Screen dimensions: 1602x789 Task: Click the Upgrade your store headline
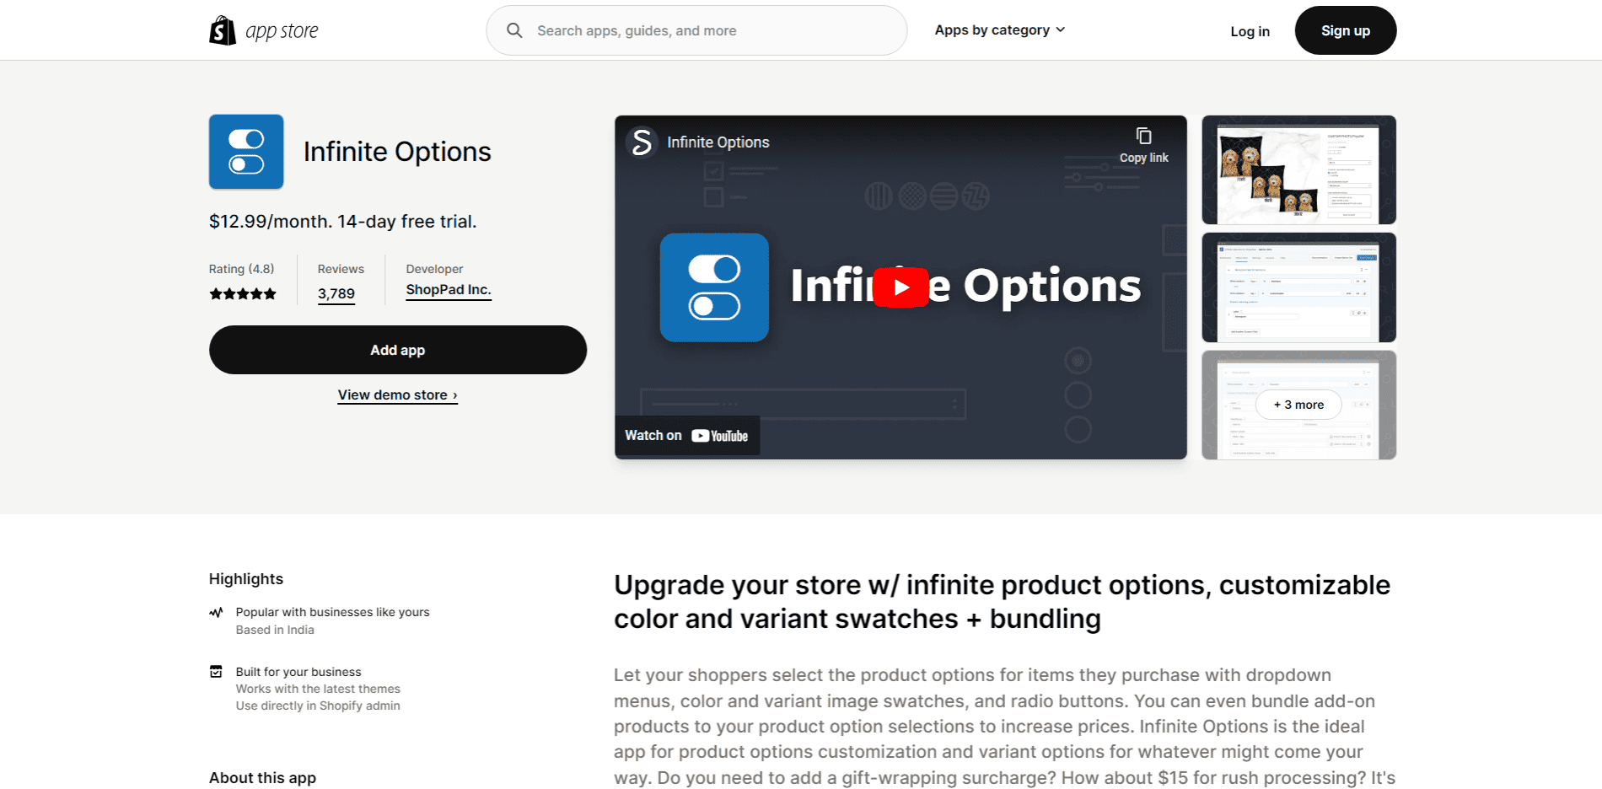click(1002, 602)
